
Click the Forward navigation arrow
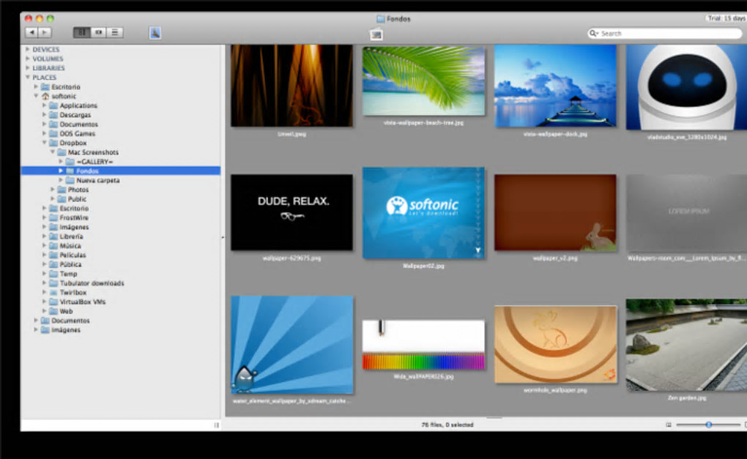(45, 32)
